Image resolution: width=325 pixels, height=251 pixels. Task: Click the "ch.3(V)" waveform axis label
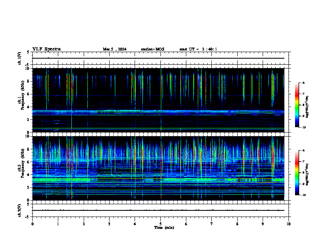click(20, 211)
